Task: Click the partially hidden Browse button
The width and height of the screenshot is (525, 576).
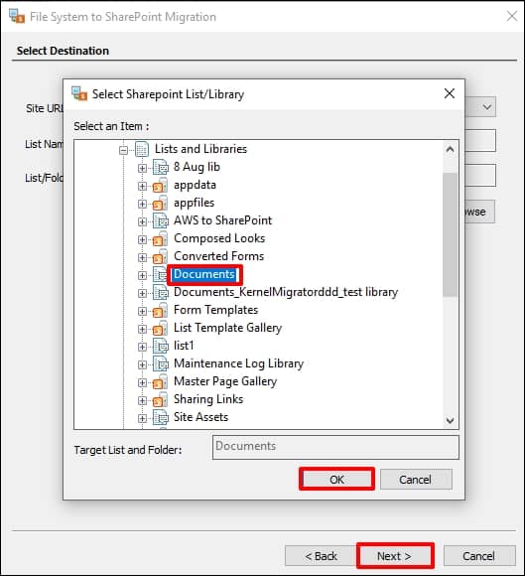Action: pos(479,212)
